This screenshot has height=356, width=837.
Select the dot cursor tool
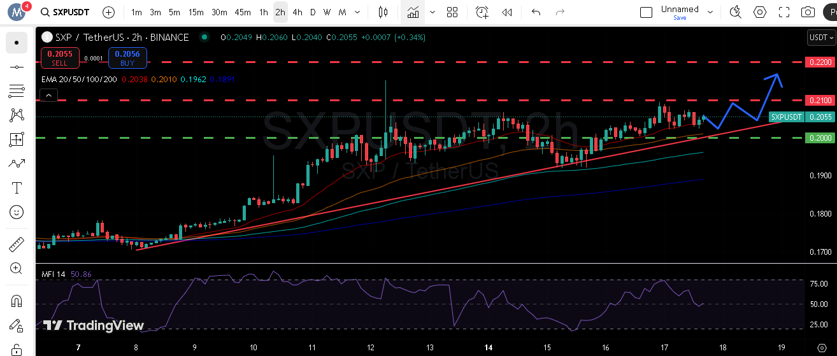coord(17,43)
